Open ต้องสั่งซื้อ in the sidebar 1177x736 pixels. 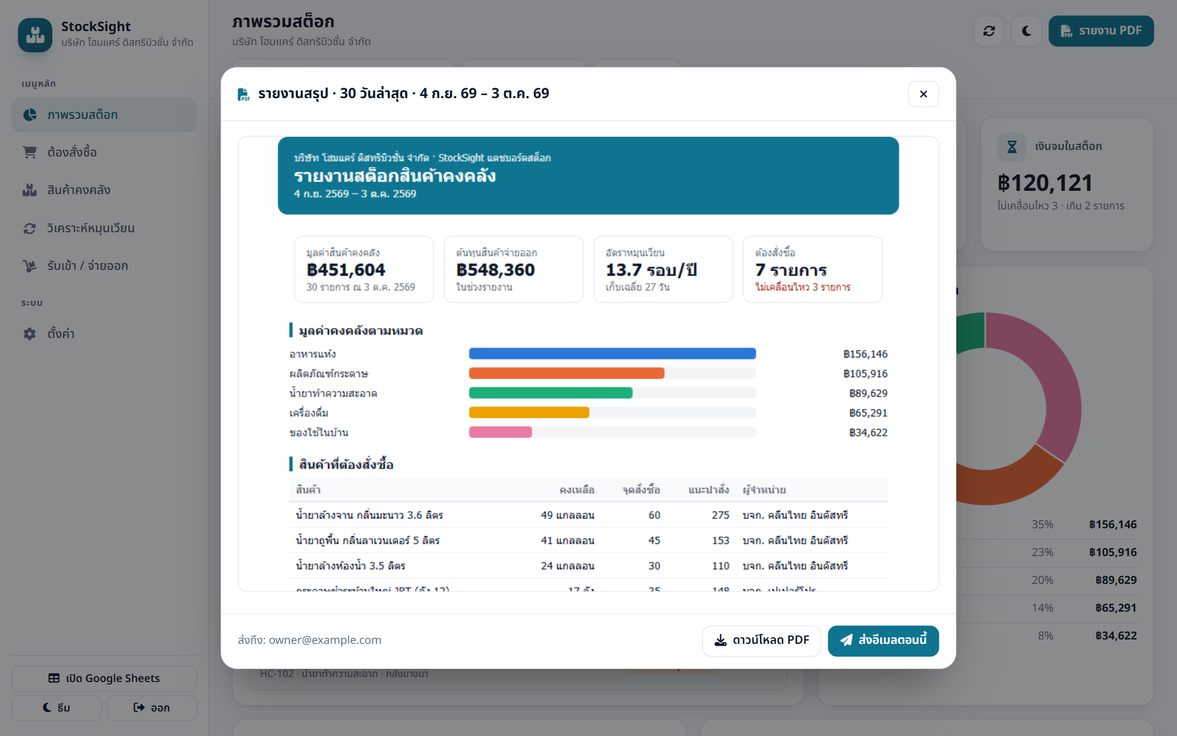tap(104, 153)
